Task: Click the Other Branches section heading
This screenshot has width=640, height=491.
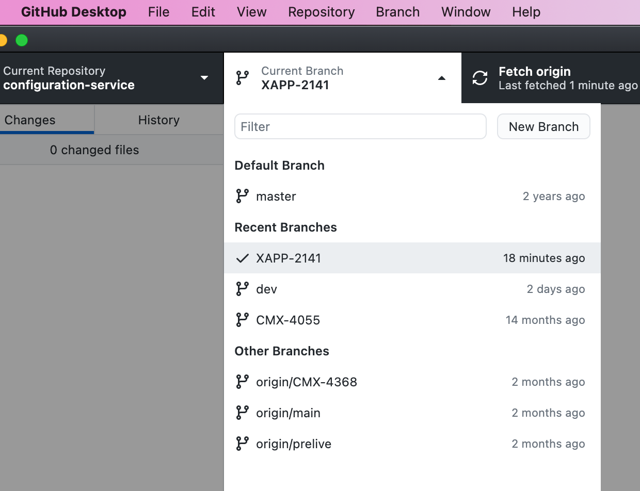Action: [282, 351]
